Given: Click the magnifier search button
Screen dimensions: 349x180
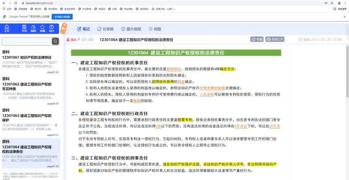Looking at the screenshot, I should 55,41.
